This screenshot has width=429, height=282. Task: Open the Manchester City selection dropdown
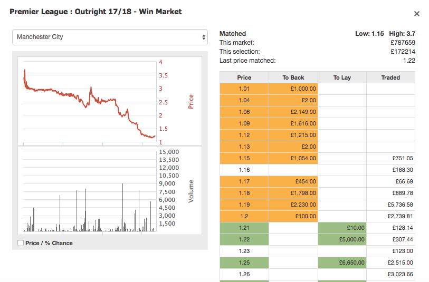110,37
